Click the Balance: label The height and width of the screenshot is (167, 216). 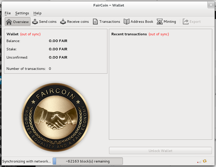click(x=13, y=41)
